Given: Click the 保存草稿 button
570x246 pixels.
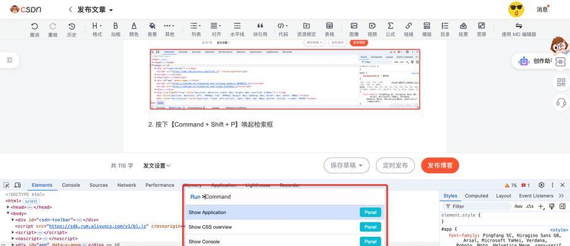Looking at the screenshot, I should [x=346, y=166].
